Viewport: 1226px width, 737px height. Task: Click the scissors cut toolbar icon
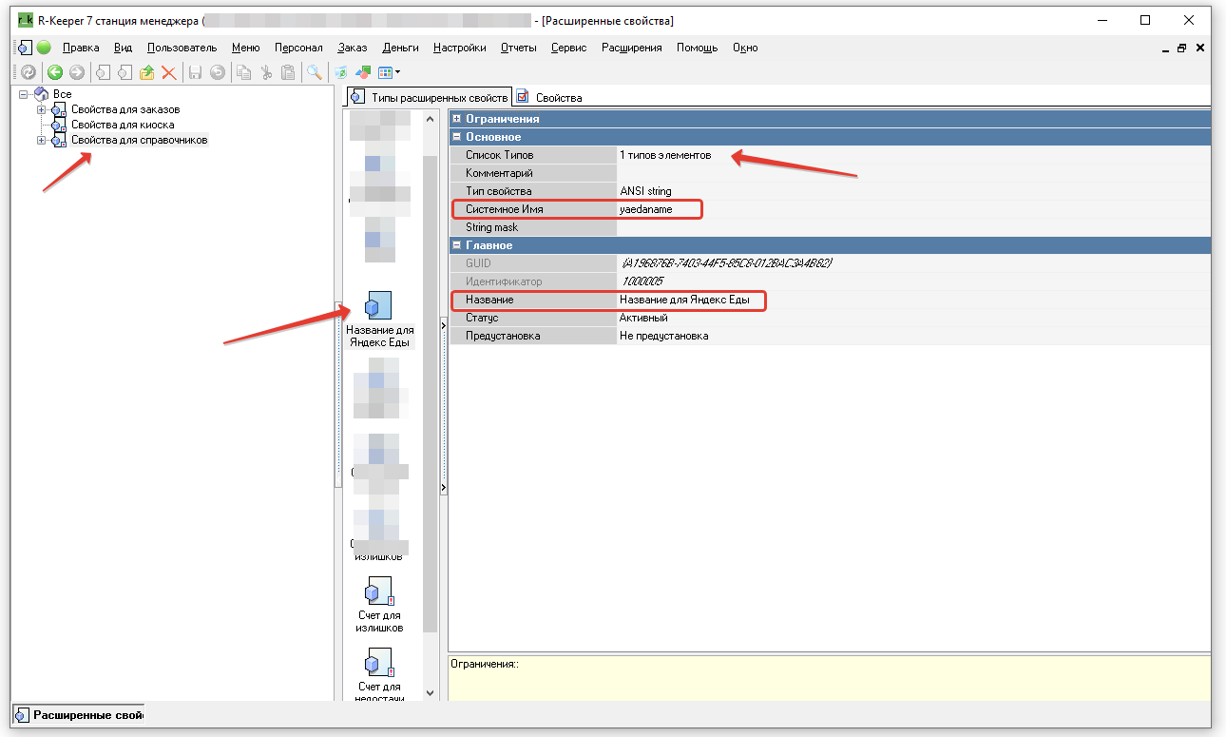pyautogui.click(x=265, y=72)
